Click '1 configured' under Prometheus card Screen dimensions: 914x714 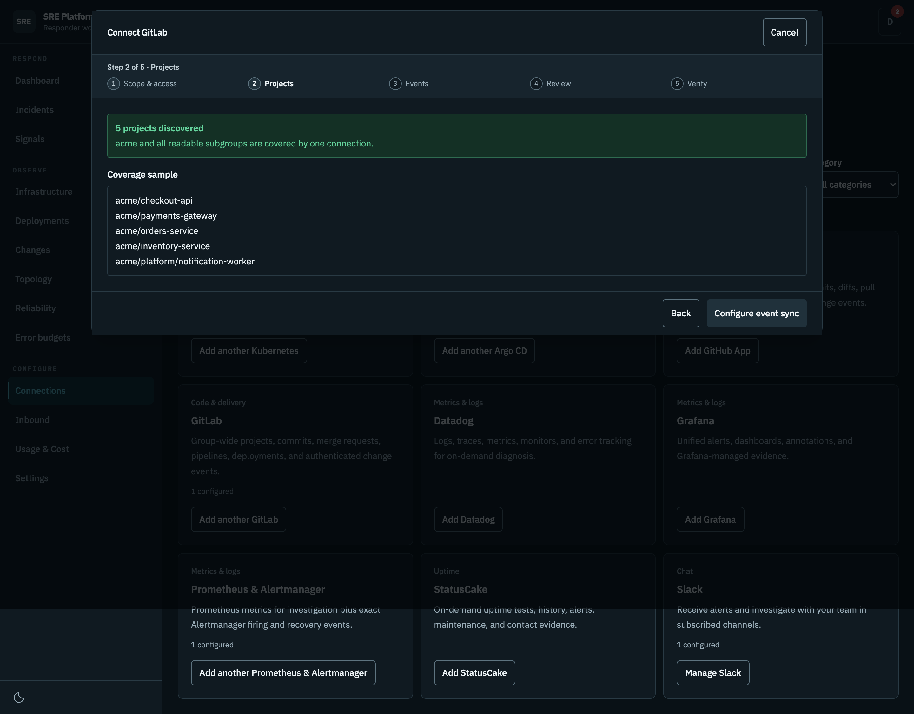pos(212,645)
